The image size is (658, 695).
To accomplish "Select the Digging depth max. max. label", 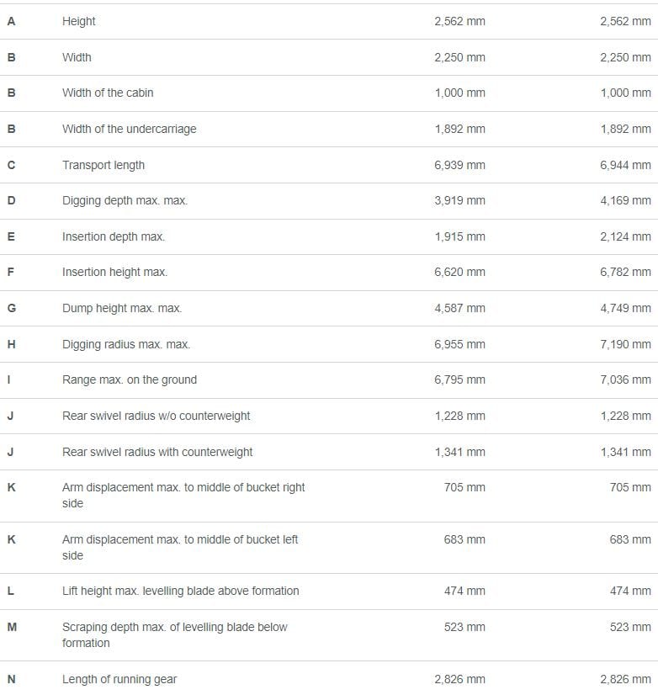I will 125,200.
